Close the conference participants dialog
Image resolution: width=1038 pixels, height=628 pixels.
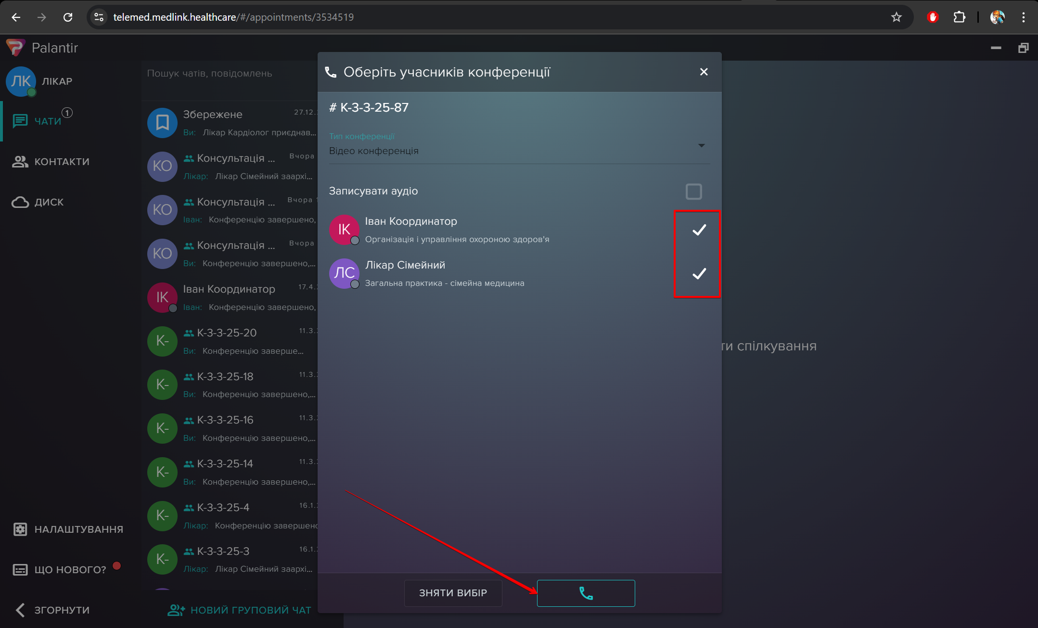pyautogui.click(x=704, y=72)
